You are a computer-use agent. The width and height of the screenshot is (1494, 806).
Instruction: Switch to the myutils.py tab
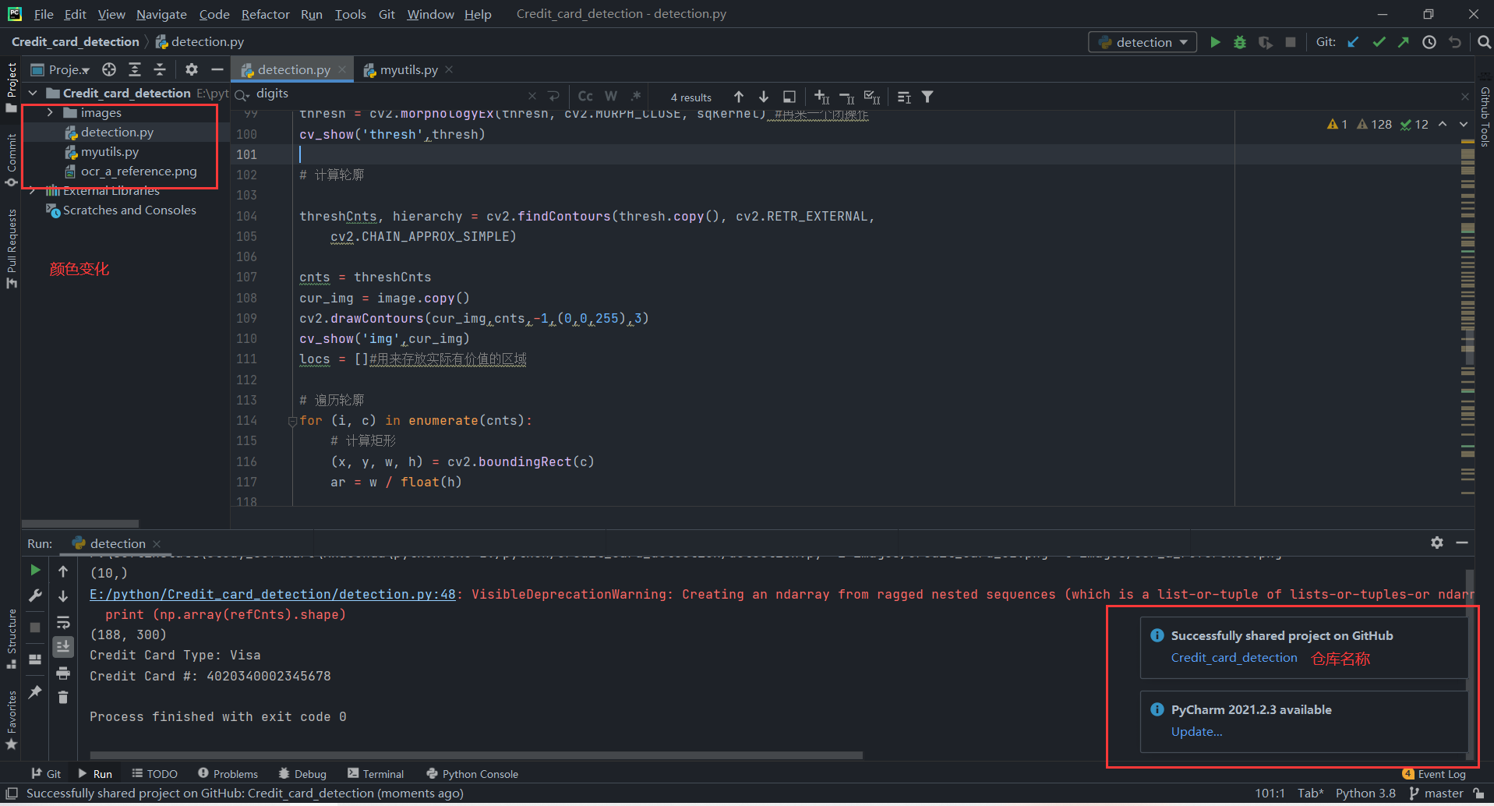point(408,69)
